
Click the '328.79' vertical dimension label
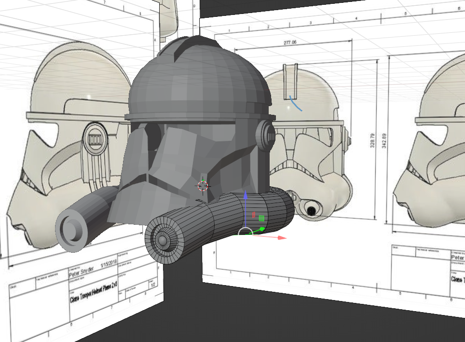[x=373, y=140]
